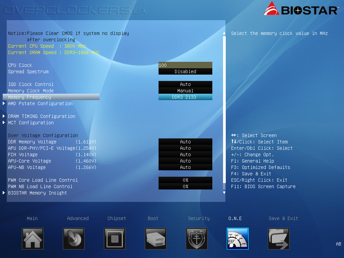Select the IGD Clock Control label

[x=31, y=84]
